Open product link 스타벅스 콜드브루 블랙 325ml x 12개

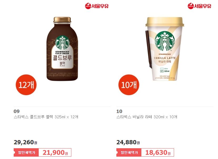(46, 117)
